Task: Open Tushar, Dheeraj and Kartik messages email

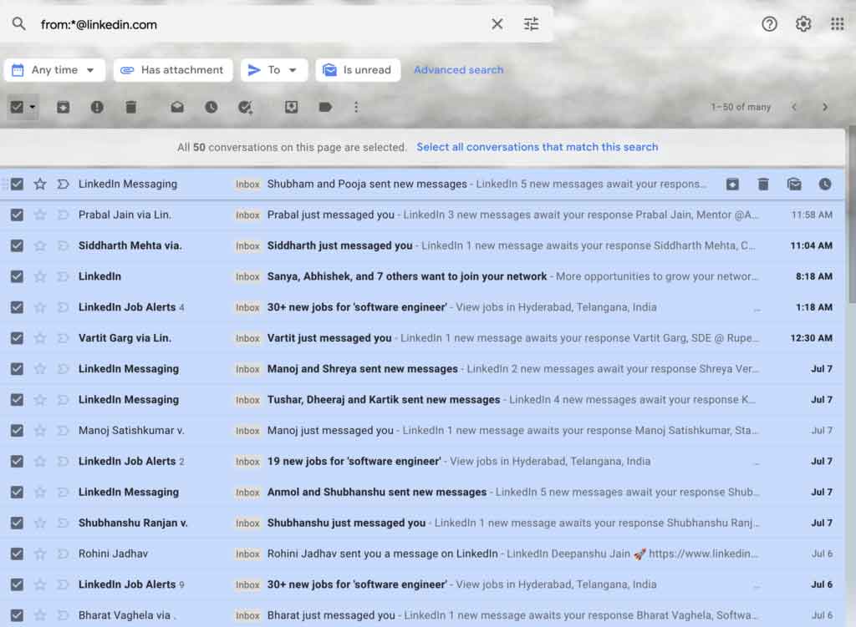Action: pos(422,400)
